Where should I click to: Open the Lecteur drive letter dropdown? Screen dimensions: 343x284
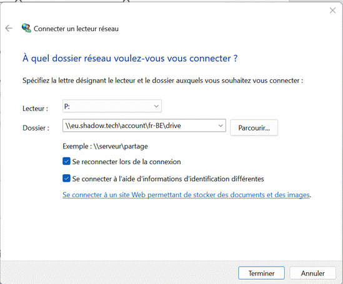(x=156, y=106)
